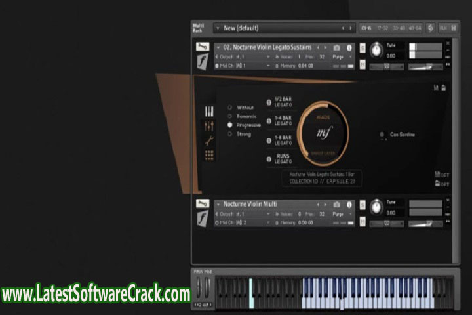Toggle the 1/2 BAR LEGATO switch
Screen dimensions: 472x315
[x=269, y=102]
